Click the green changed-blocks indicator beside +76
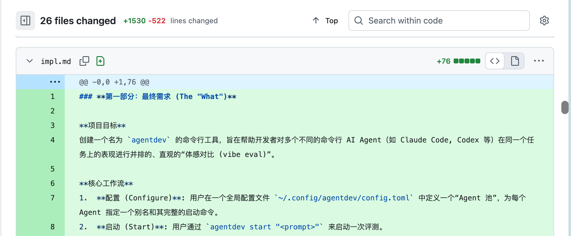The height and width of the screenshot is (236, 571). click(467, 61)
